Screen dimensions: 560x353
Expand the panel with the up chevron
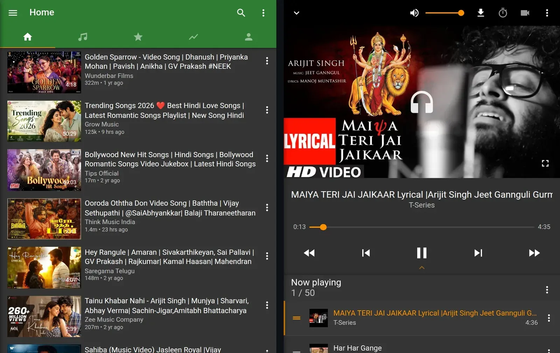click(x=422, y=268)
